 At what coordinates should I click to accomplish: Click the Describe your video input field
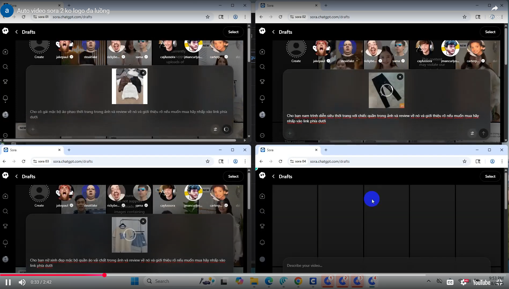click(x=385, y=265)
